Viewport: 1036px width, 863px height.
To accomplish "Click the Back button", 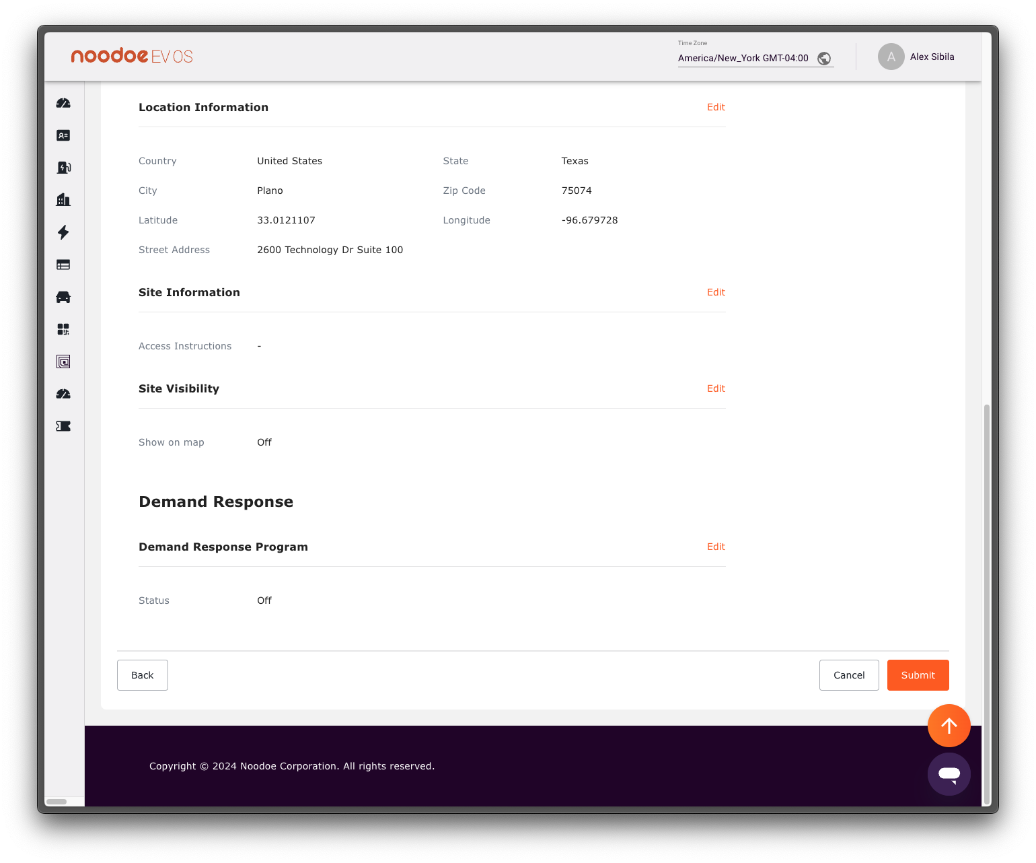I will tap(143, 675).
